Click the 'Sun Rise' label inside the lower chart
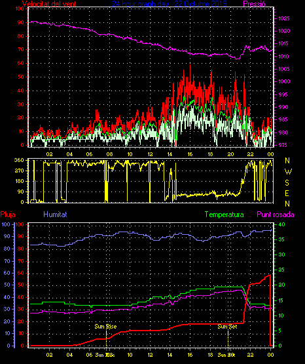This screenshot has width=305, height=364. pos(105,327)
